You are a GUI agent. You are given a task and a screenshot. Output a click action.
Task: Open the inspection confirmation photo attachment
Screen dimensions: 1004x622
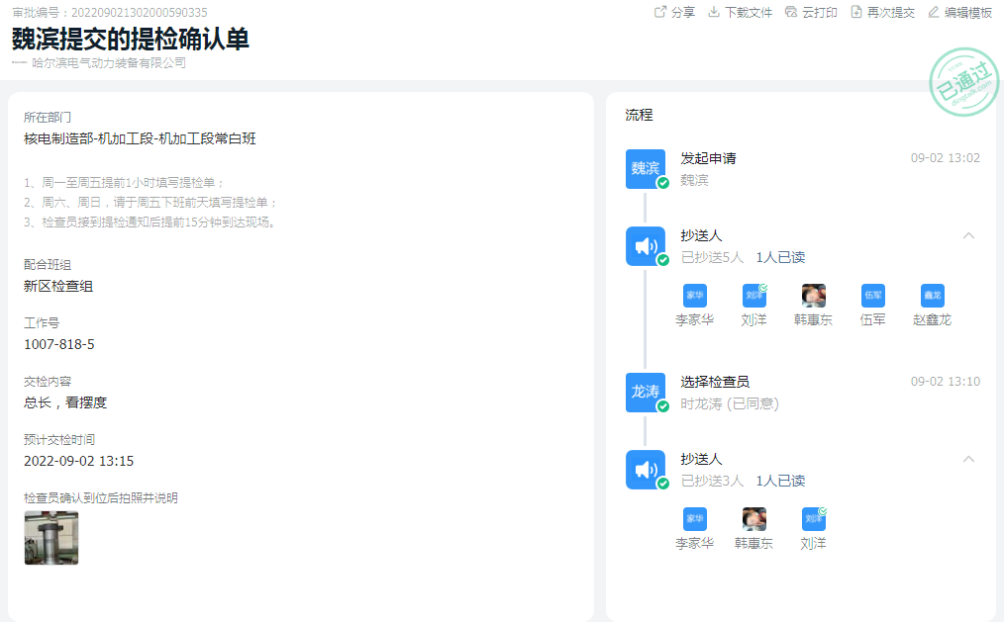click(50, 538)
